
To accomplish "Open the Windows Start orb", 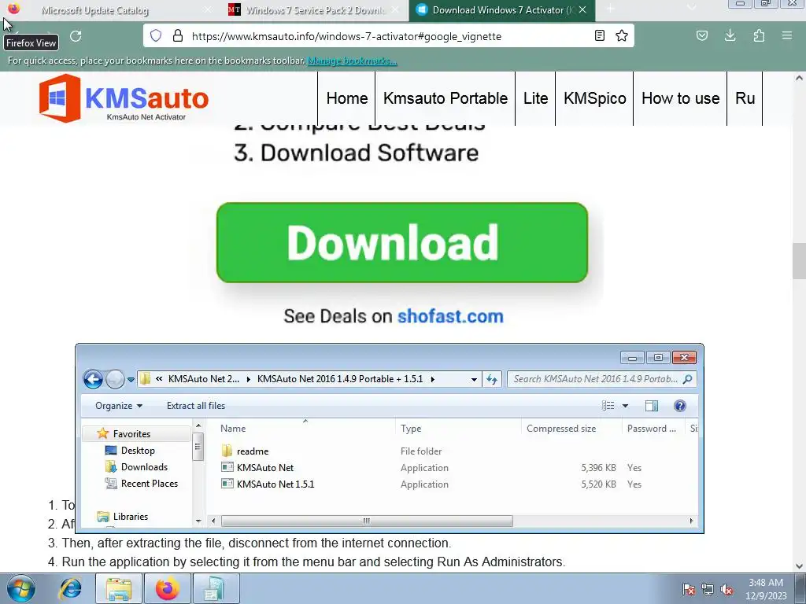I will tap(21, 588).
